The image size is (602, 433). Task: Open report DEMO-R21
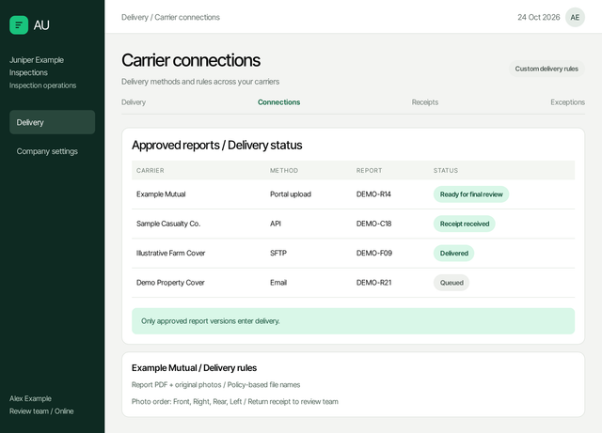coord(373,283)
